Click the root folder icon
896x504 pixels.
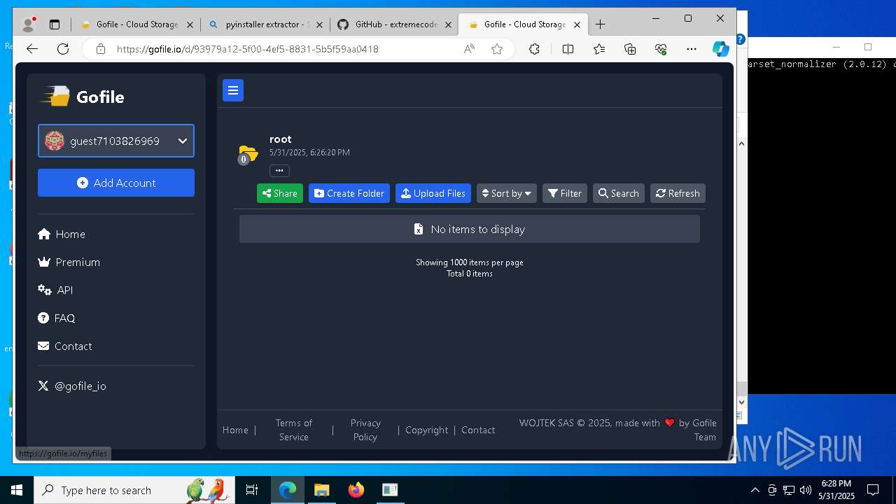pyautogui.click(x=247, y=153)
